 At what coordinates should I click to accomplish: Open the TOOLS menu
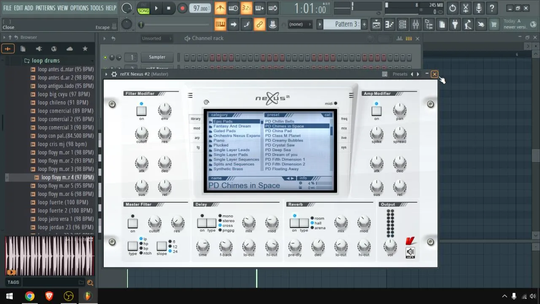click(97, 8)
